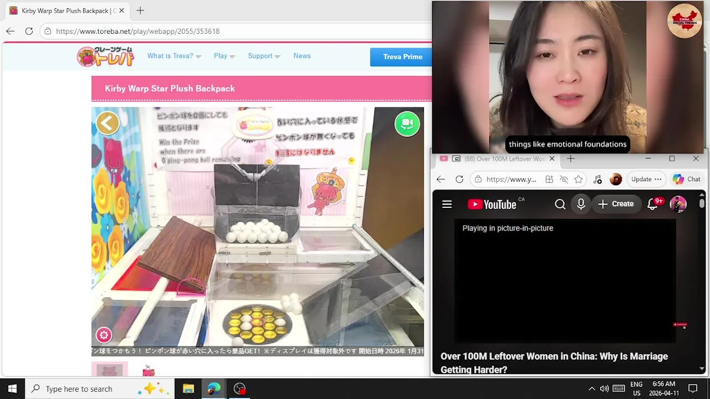
Task: Close the Over 100M Leftover Women tab
Action: pyautogui.click(x=551, y=158)
